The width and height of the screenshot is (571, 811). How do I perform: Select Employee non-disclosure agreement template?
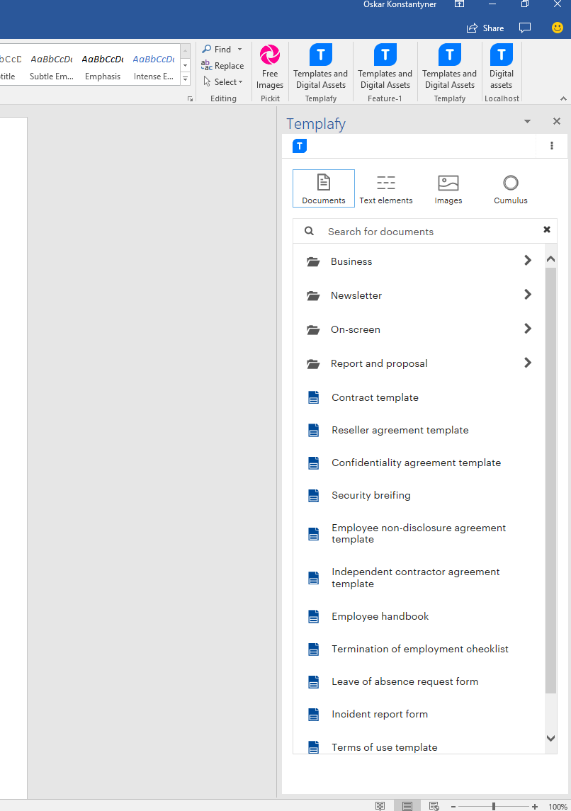click(x=419, y=533)
